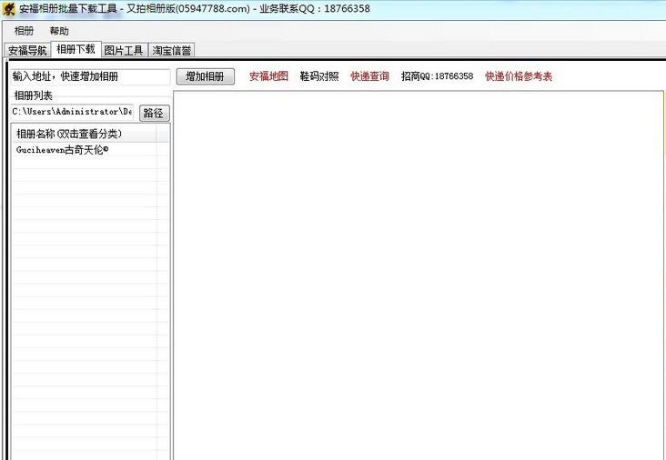Screen dimensions: 666x460
Task: Click inside the large blank content panel
Action: coord(418,273)
